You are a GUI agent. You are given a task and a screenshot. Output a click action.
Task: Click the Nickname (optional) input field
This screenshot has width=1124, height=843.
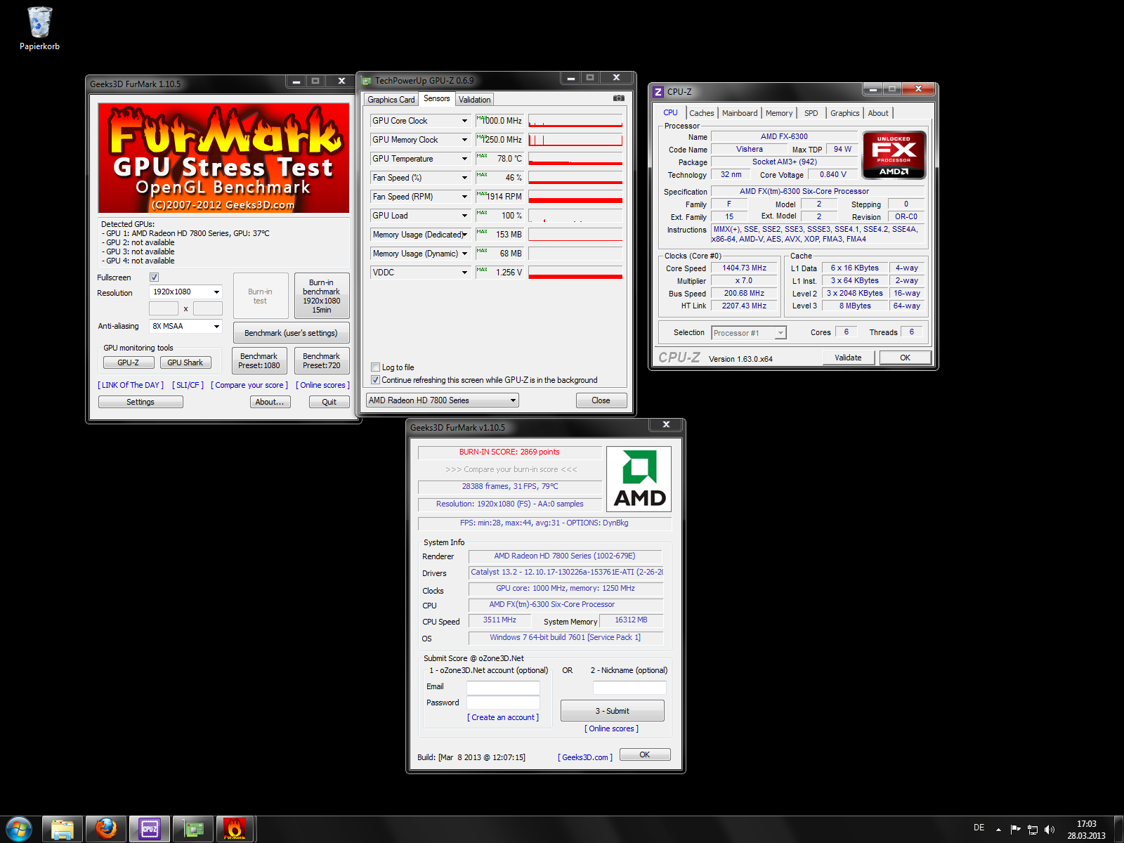click(x=629, y=687)
